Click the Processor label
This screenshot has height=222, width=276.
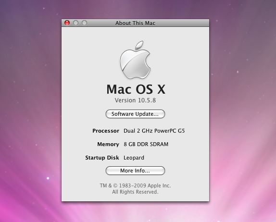[x=106, y=131]
